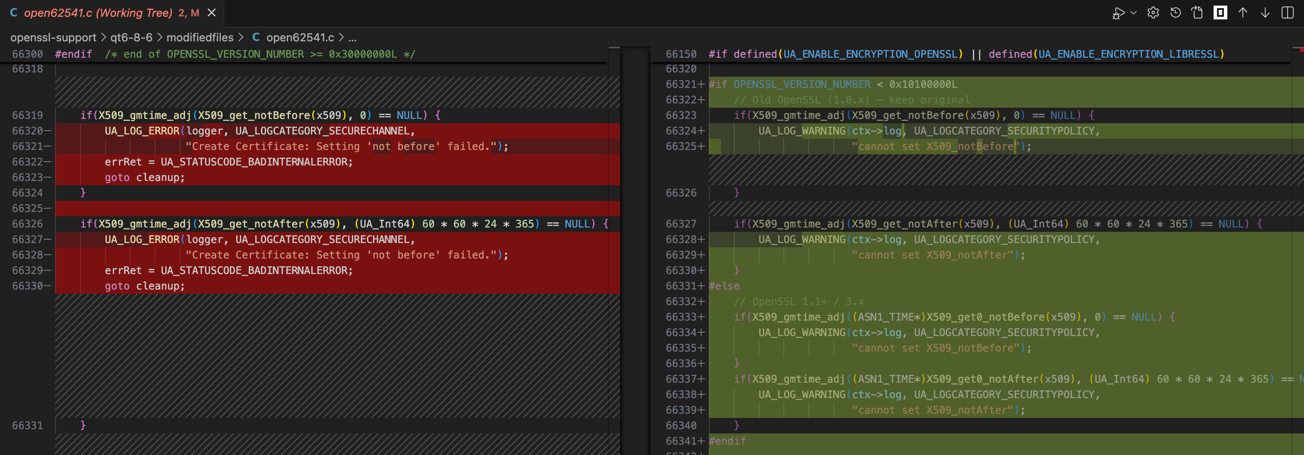Open the openssl-support breadcrumb folder

[x=53, y=37]
